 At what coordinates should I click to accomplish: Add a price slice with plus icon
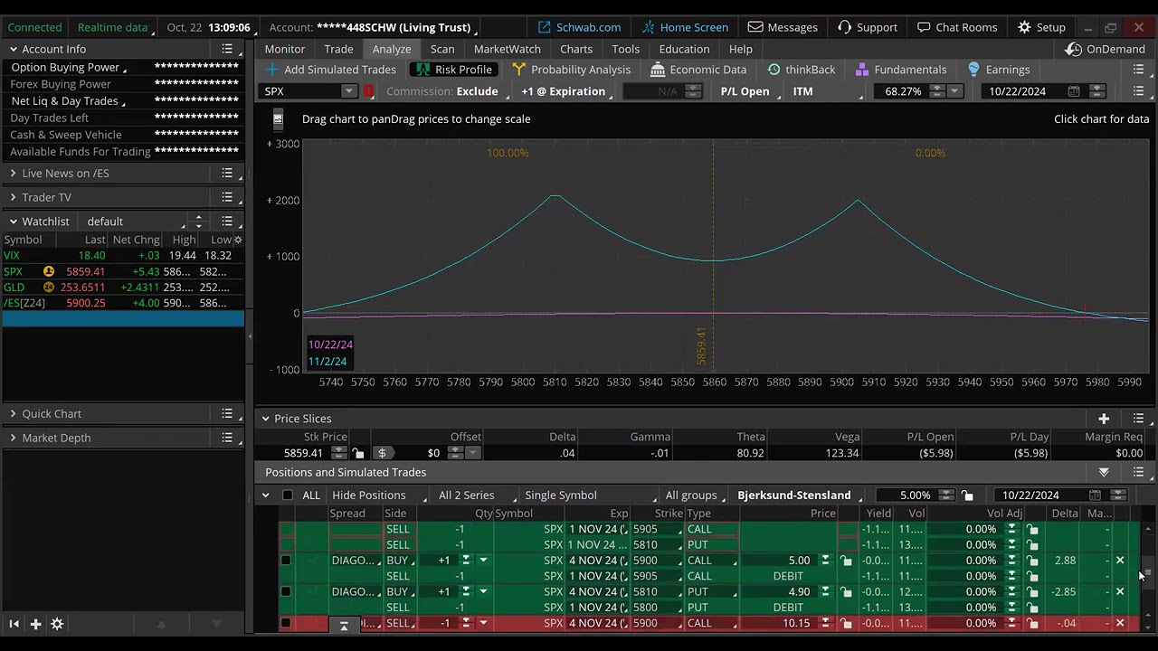coord(1104,419)
